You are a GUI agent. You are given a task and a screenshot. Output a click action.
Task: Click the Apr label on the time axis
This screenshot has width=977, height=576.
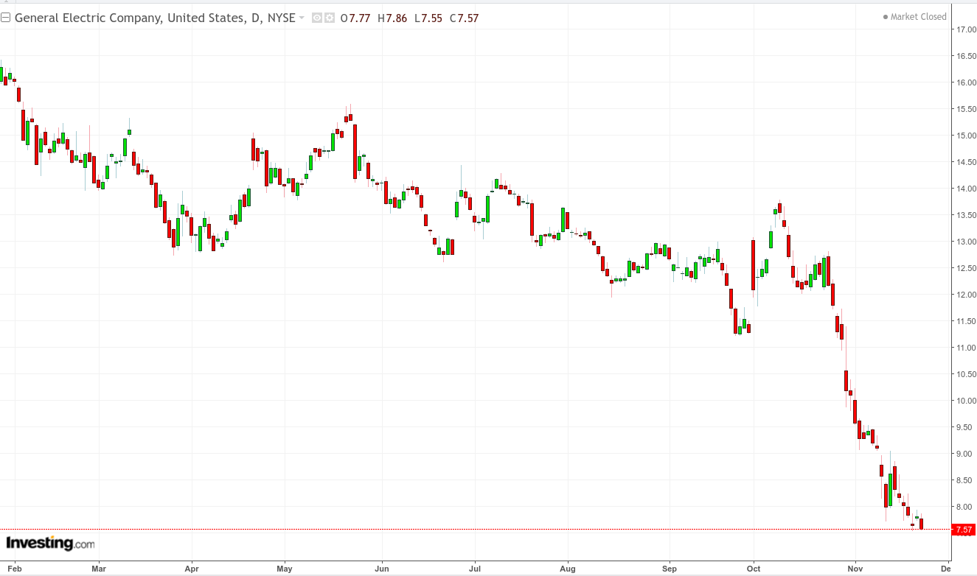coord(192,569)
